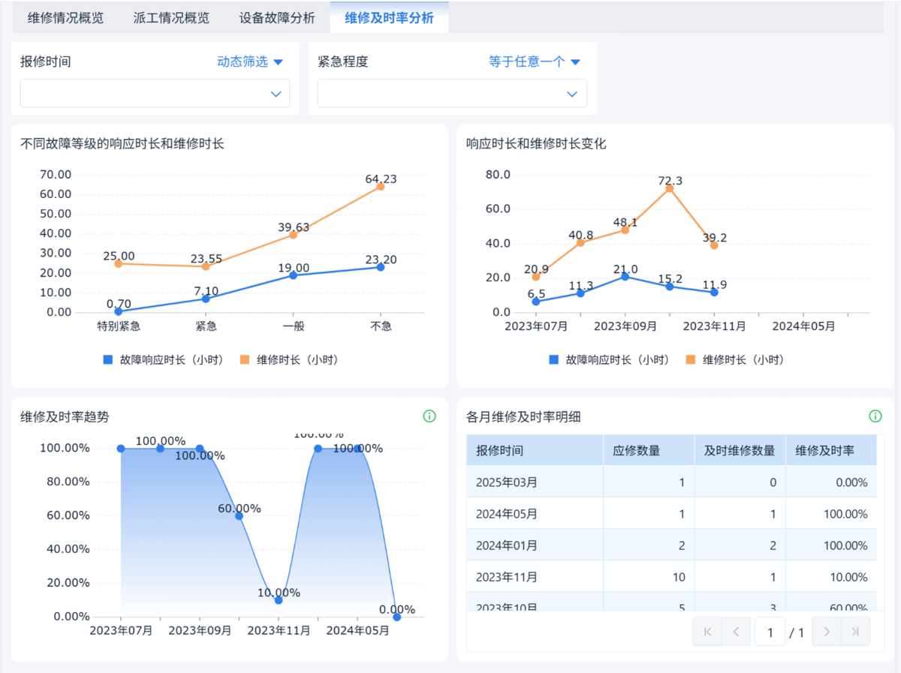This screenshot has width=901, height=673.
Task: Select the 设备故障分析 tab
Action: [277, 18]
